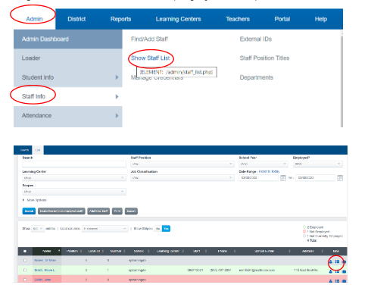Tick the select-all checkbox in table header
Viewport: 371px width, 294px height.
pyautogui.click(x=25, y=251)
